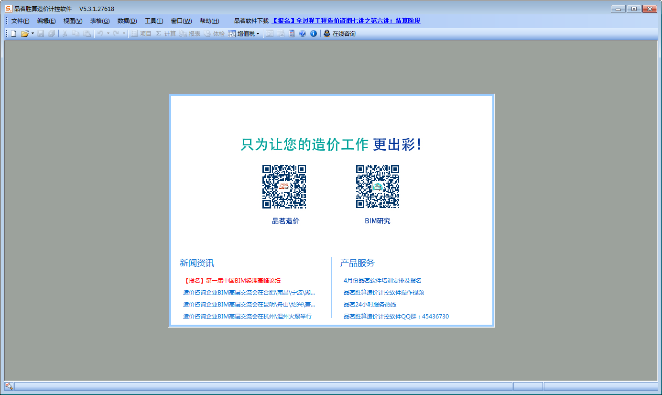This screenshot has height=395, width=662.
Task: Open news link about 杭州\温州火爆举行
Action: pos(247,317)
